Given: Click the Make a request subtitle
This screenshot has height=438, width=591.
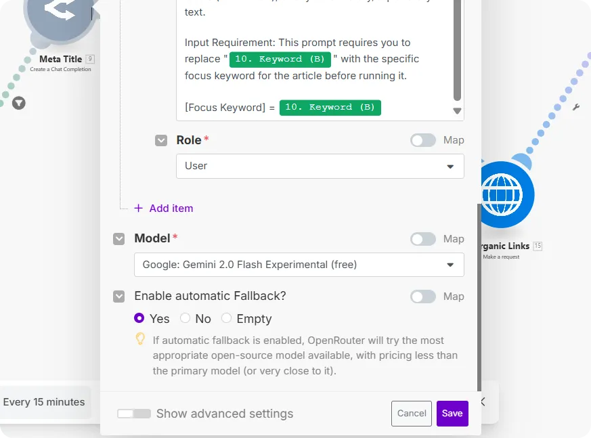Looking at the screenshot, I should 501,257.
